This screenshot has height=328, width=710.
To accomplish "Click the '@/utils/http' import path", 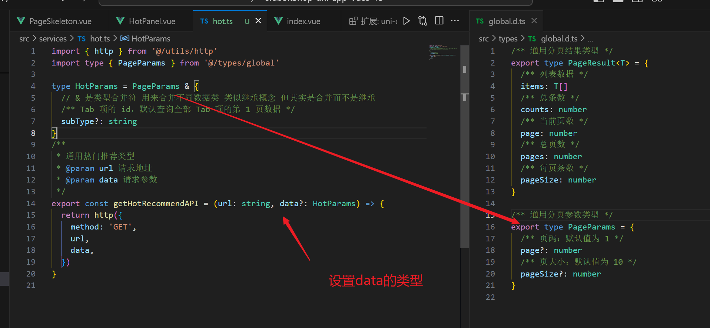I will (x=185, y=51).
